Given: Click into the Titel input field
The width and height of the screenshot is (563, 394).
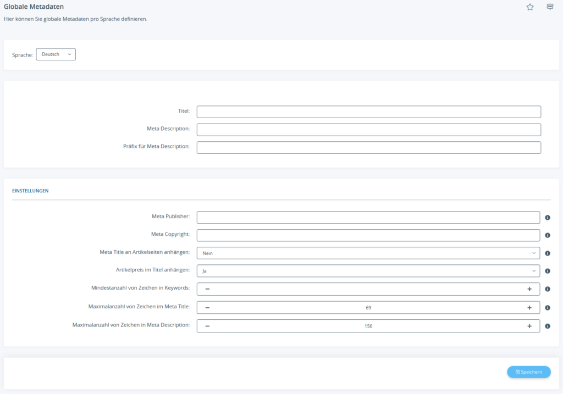Looking at the screenshot, I should point(368,112).
